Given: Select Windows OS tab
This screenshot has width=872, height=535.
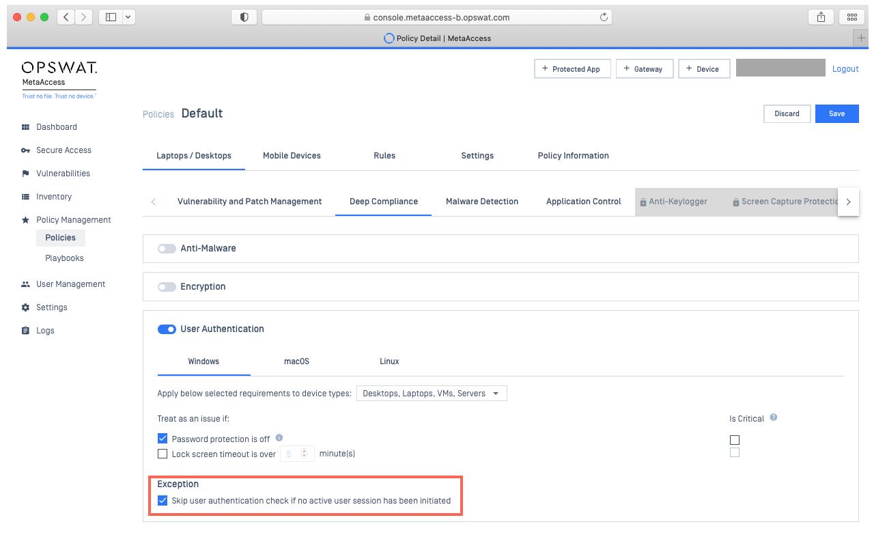Looking at the screenshot, I should click(203, 361).
